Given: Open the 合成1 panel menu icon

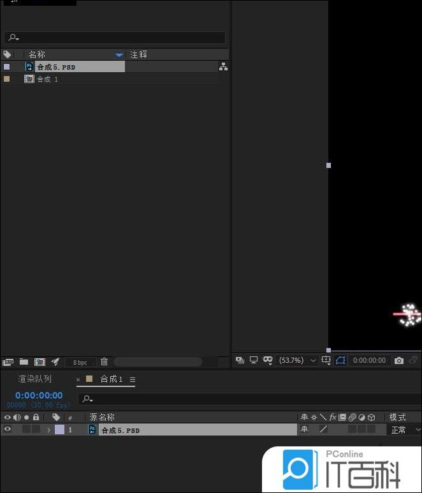Looking at the screenshot, I should click(x=133, y=380).
